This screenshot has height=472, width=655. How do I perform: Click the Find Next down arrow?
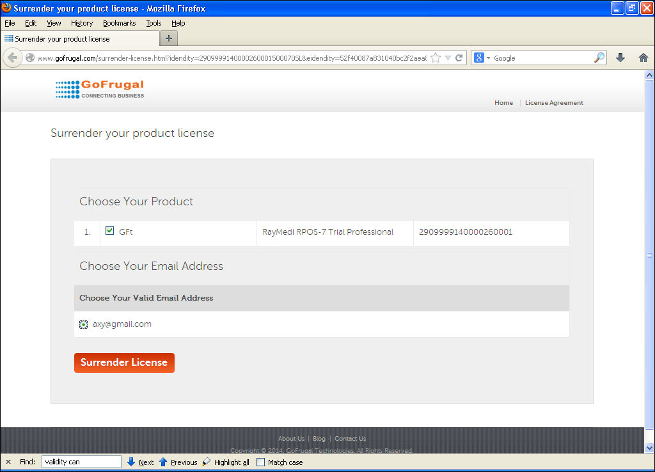coord(131,462)
